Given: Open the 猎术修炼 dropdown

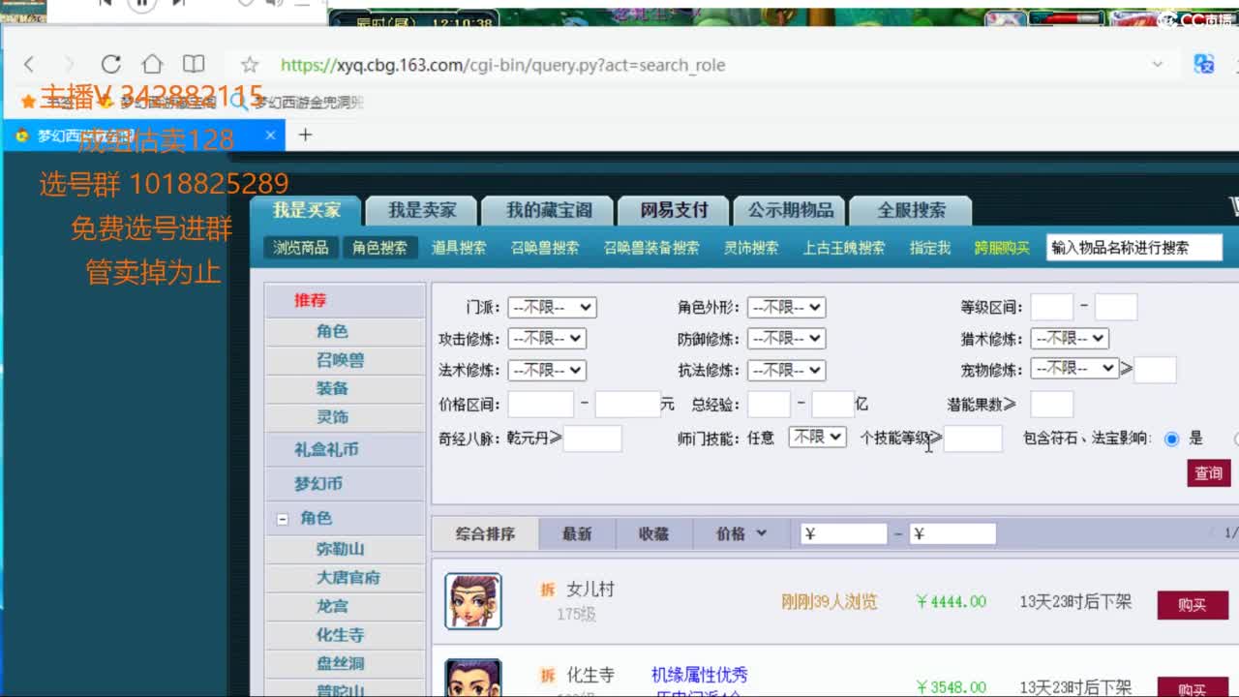Looking at the screenshot, I should click(1070, 339).
